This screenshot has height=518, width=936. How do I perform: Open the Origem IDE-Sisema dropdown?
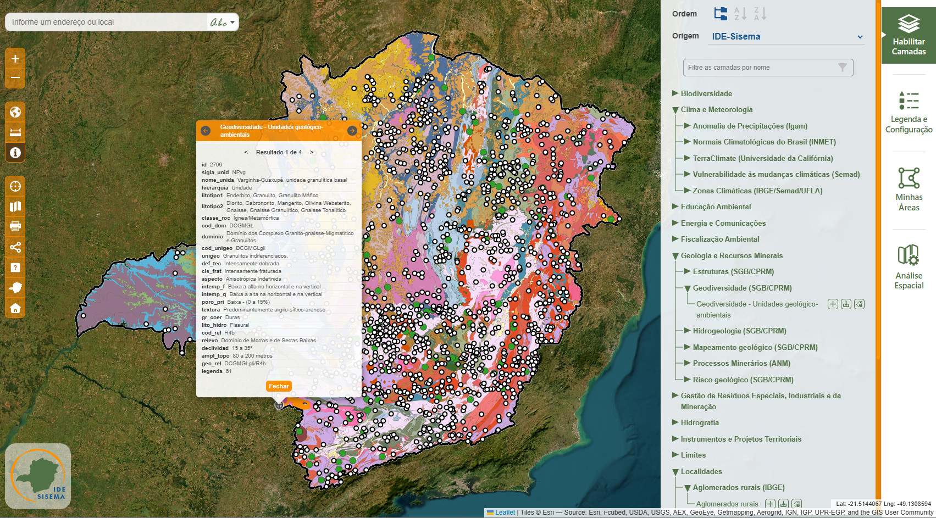(787, 37)
